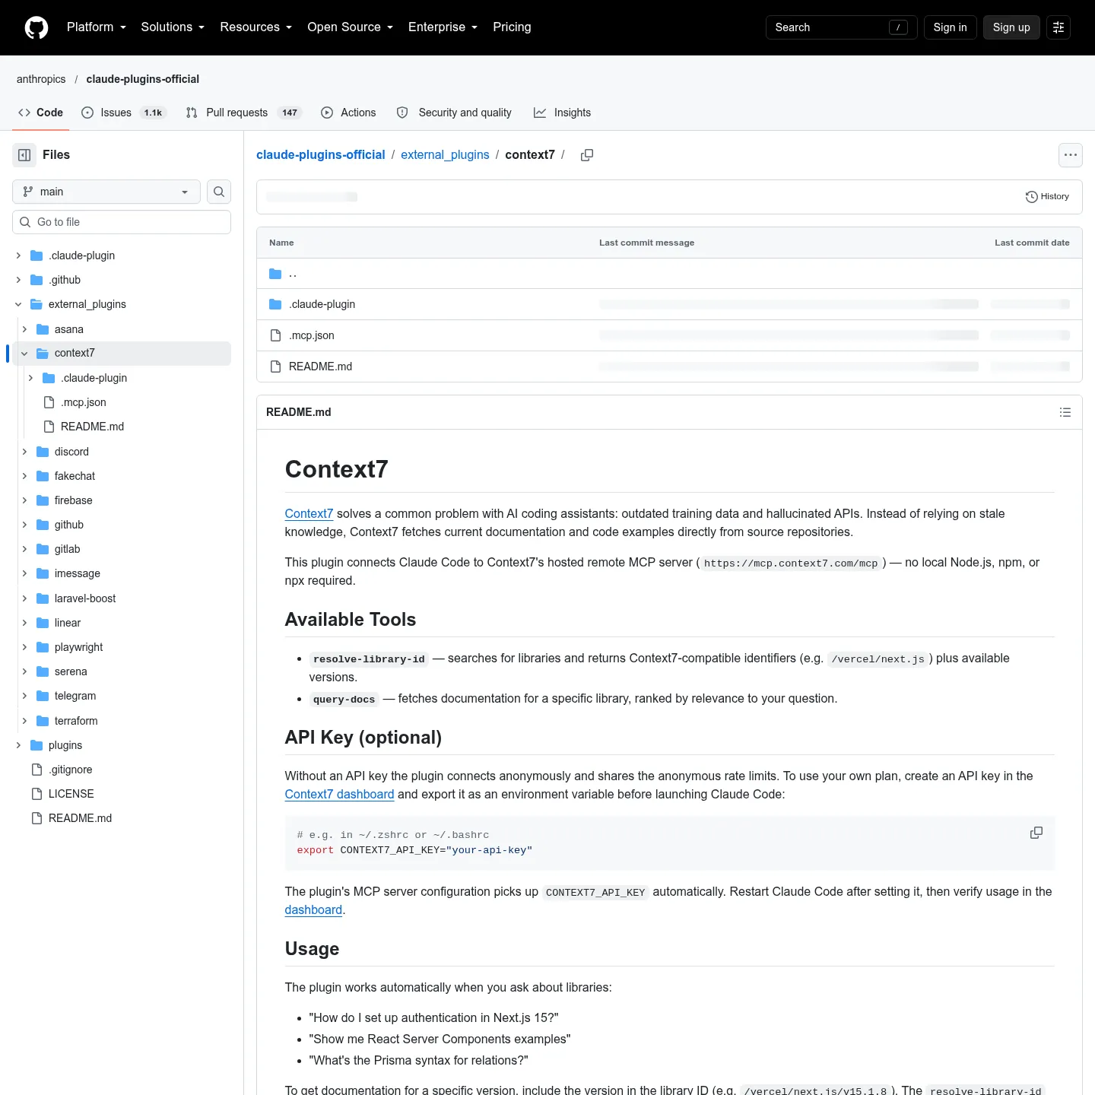Open the Context7 dashboard link

[339, 795]
